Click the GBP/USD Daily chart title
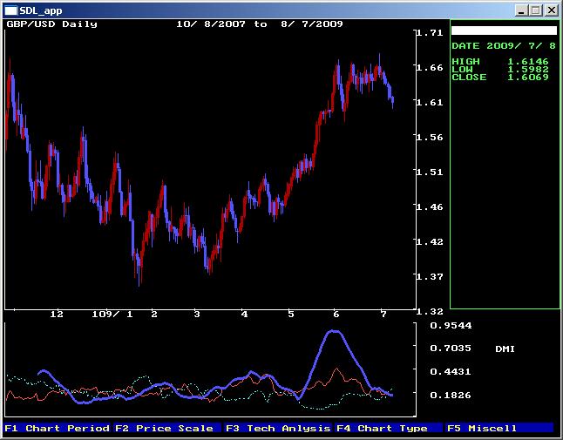Image resolution: width=563 pixels, height=440 pixels. click(52, 24)
